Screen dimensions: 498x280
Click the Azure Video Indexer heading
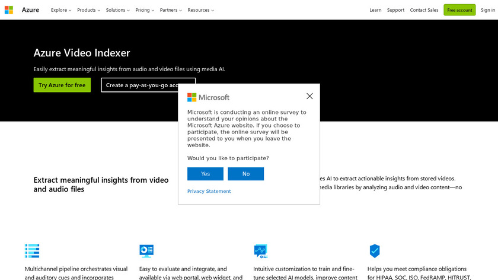coord(82,53)
